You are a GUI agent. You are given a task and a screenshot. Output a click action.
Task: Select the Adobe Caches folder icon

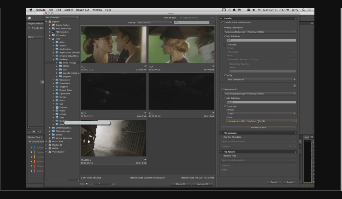pyautogui.click(x=53, y=25)
